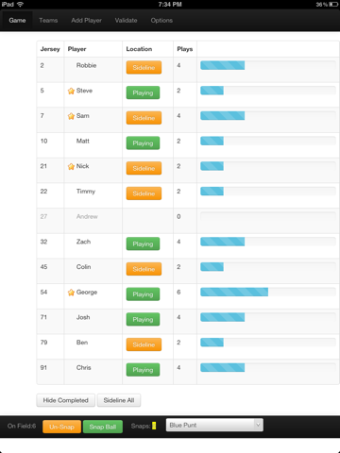Open the Validate tab
340x453 pixels.
coord(126,21)
